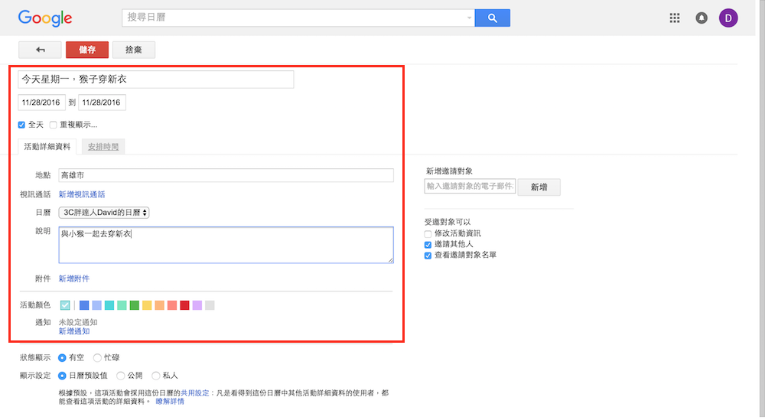Screen dimensions: 765x420
Task: Choose the bold red event color
Action: (x=184, y=305)
